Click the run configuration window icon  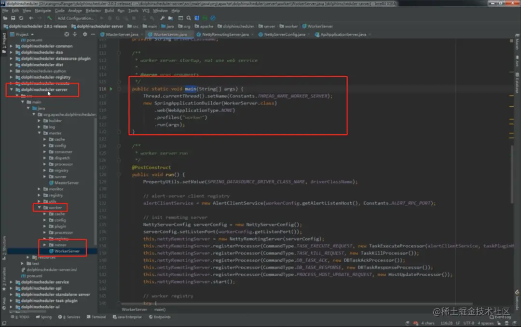pyautogui.click(x=180, y=18)
